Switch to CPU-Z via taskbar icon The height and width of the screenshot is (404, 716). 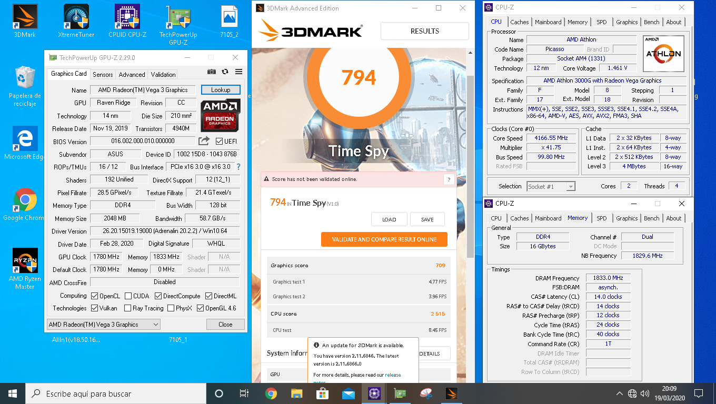point(374,393)
